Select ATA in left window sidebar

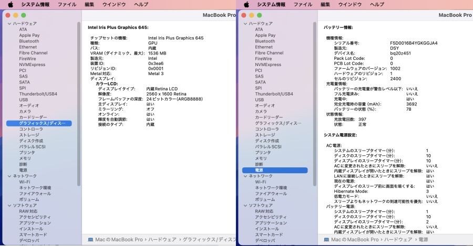pos(23,29)
